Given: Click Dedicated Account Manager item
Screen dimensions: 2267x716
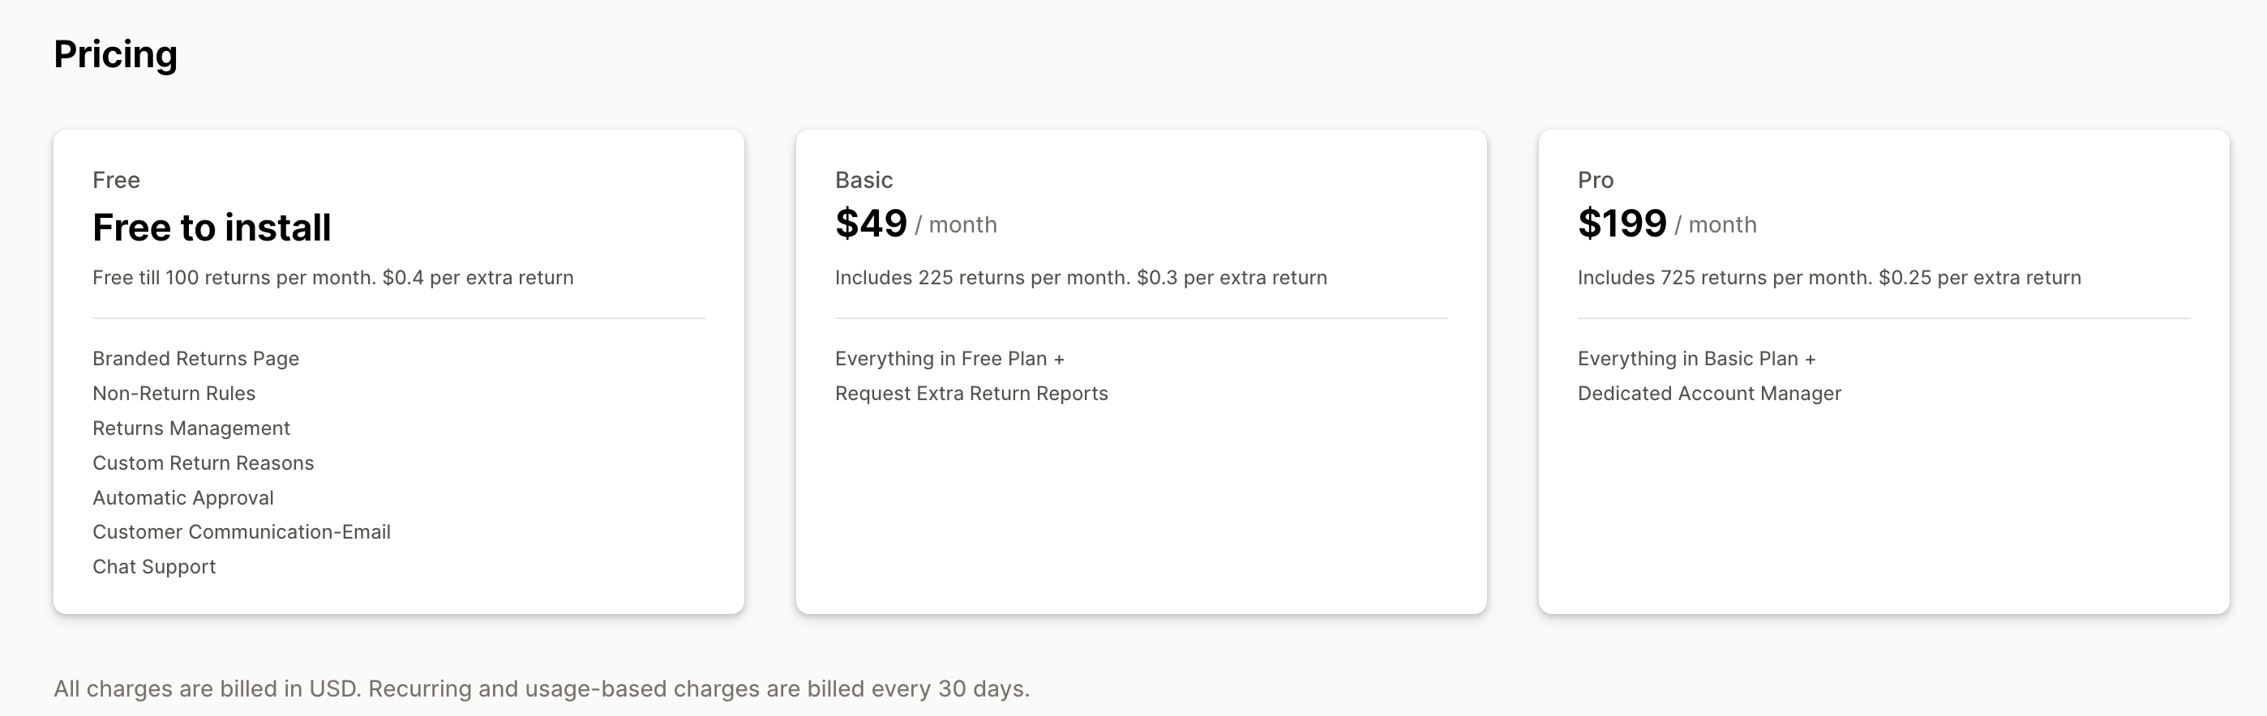Looking at the screenshot, I should pyautogui.click(x=1710, y=394).
